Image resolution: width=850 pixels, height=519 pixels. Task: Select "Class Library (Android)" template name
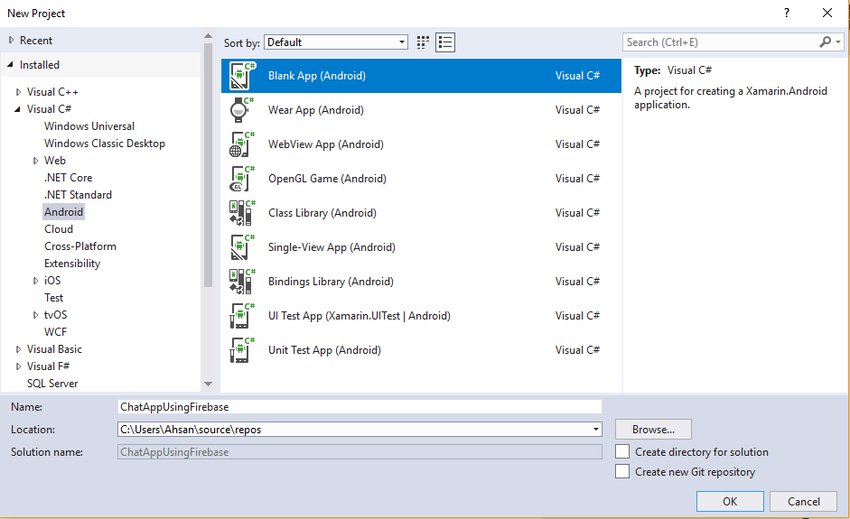tap(322, 213)
